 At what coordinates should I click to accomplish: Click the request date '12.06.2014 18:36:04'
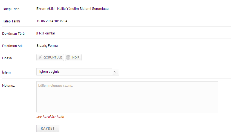52,21
